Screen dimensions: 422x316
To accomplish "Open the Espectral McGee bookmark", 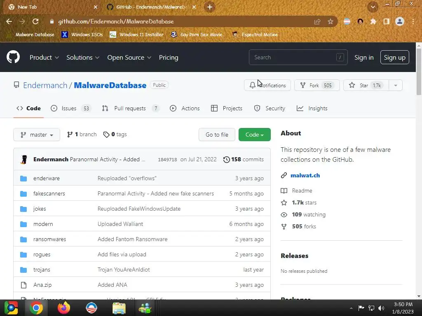I will tap(255, 35).
